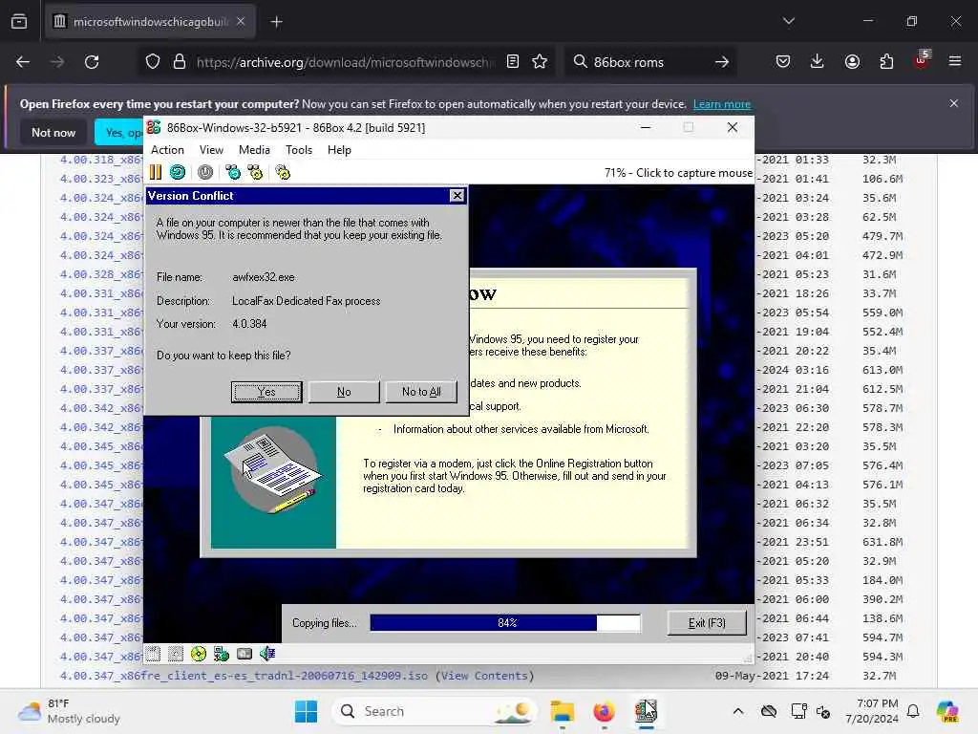Click 86Box taskbar icon

click(646, 711)
